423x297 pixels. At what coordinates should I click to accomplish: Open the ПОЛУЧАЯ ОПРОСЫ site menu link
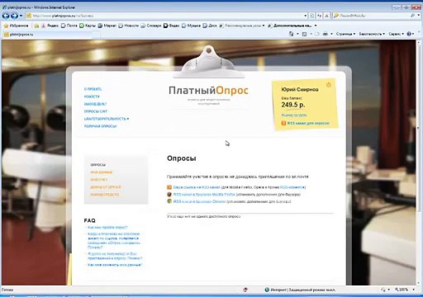point(100,126)
